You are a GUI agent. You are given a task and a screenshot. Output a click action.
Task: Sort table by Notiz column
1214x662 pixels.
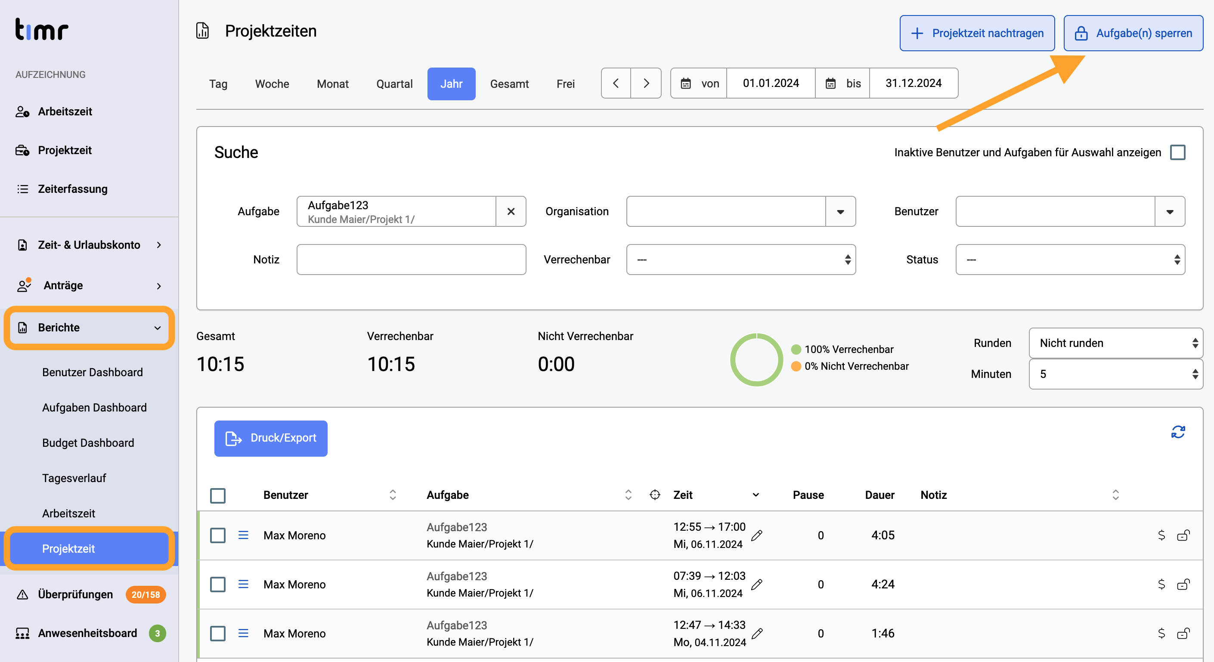(1115, 495)
